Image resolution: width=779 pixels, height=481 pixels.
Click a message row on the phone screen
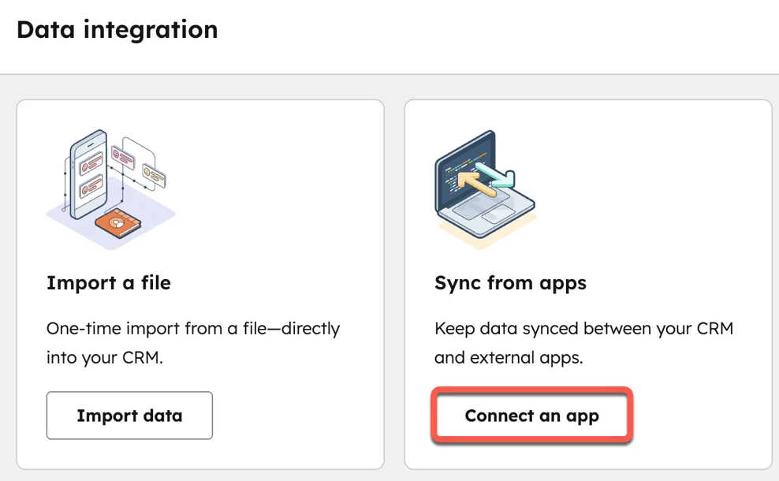[x=91, y=165]
